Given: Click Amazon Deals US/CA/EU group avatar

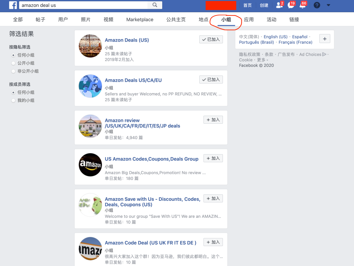Looking at the screenshot, I should pos(90,86).
